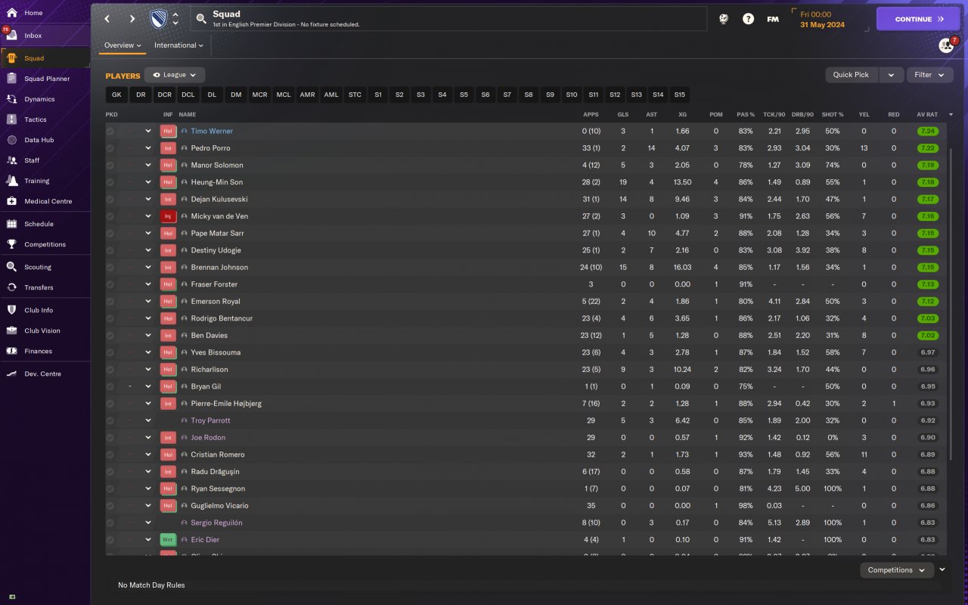Open the Filter dropdown
Screen dimensions: 968x605
point(929,75)
